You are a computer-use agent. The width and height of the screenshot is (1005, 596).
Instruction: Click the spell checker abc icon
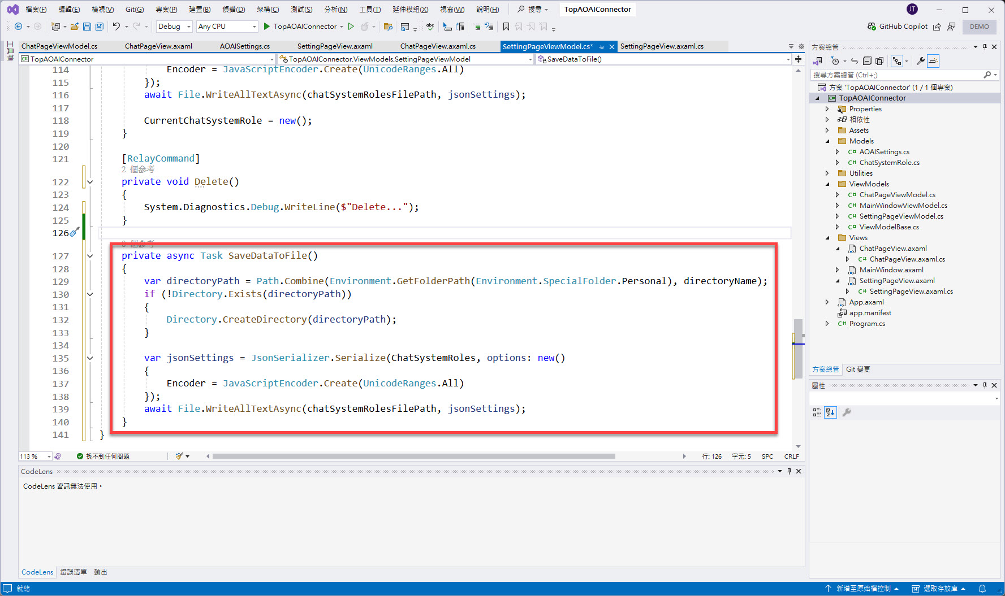tap(430, 27)
